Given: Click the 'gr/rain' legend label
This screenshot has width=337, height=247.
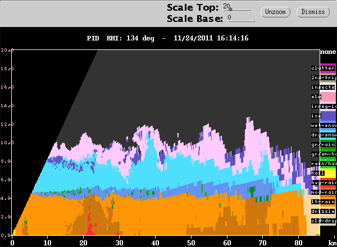Looking at the screenshot, I should click(x=323, y=144).
